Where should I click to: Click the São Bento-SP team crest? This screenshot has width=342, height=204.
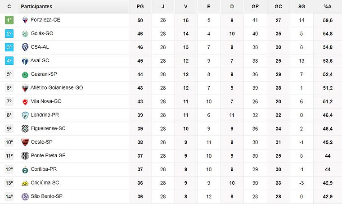(x=25, y=196)
